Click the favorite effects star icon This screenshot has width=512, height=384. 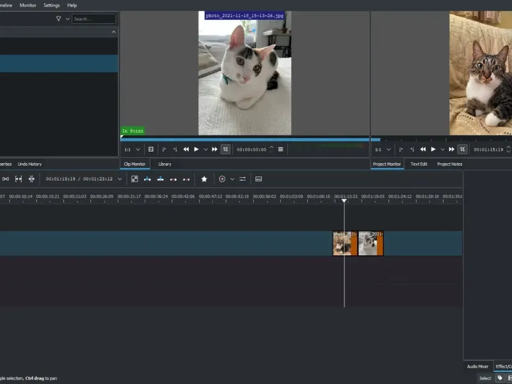204,179
